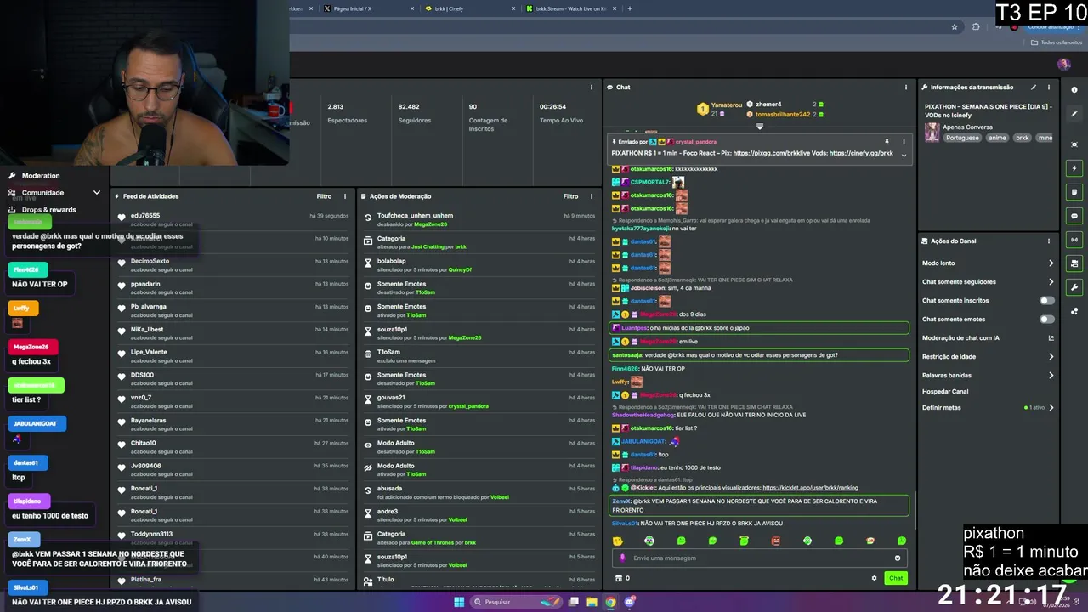Open Filtro in Feed de Atividades
The width and height of the screenshot is (1088, 612).
point(324,196)
